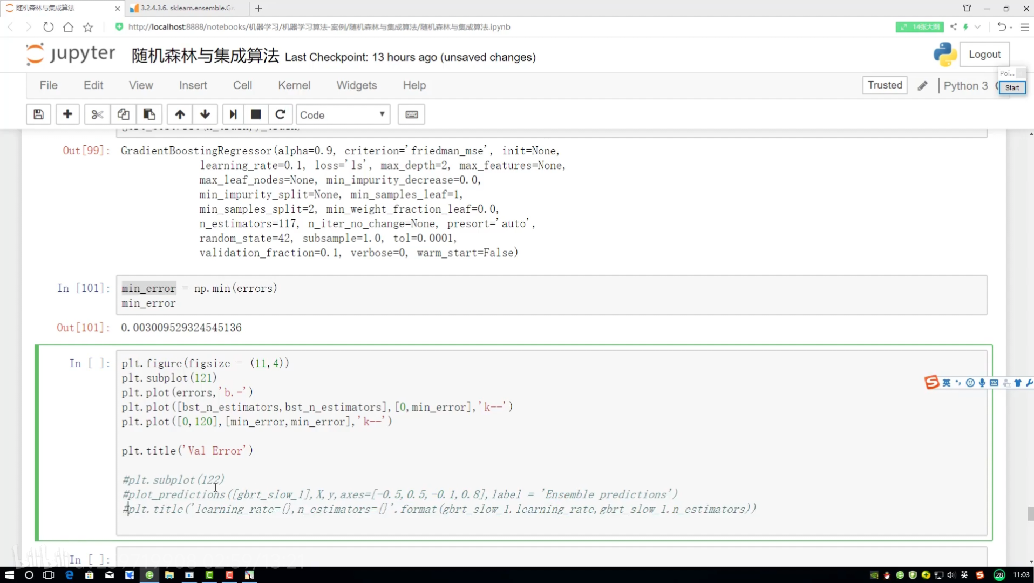Click the min_error code cell
This screenshot has width=1034, height=583.
(x=551, y=295)
